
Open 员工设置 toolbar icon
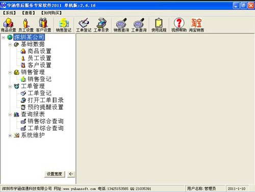pyautogui.click(x=26, y=25)
